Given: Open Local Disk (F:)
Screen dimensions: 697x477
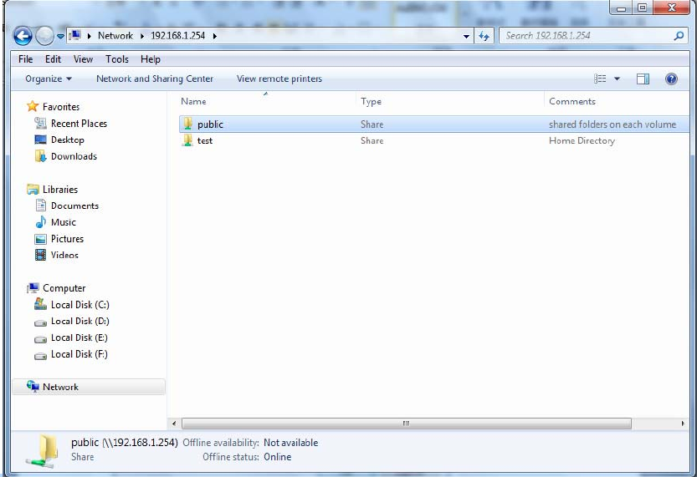Looking at the screenshot, I should [79, 354].
